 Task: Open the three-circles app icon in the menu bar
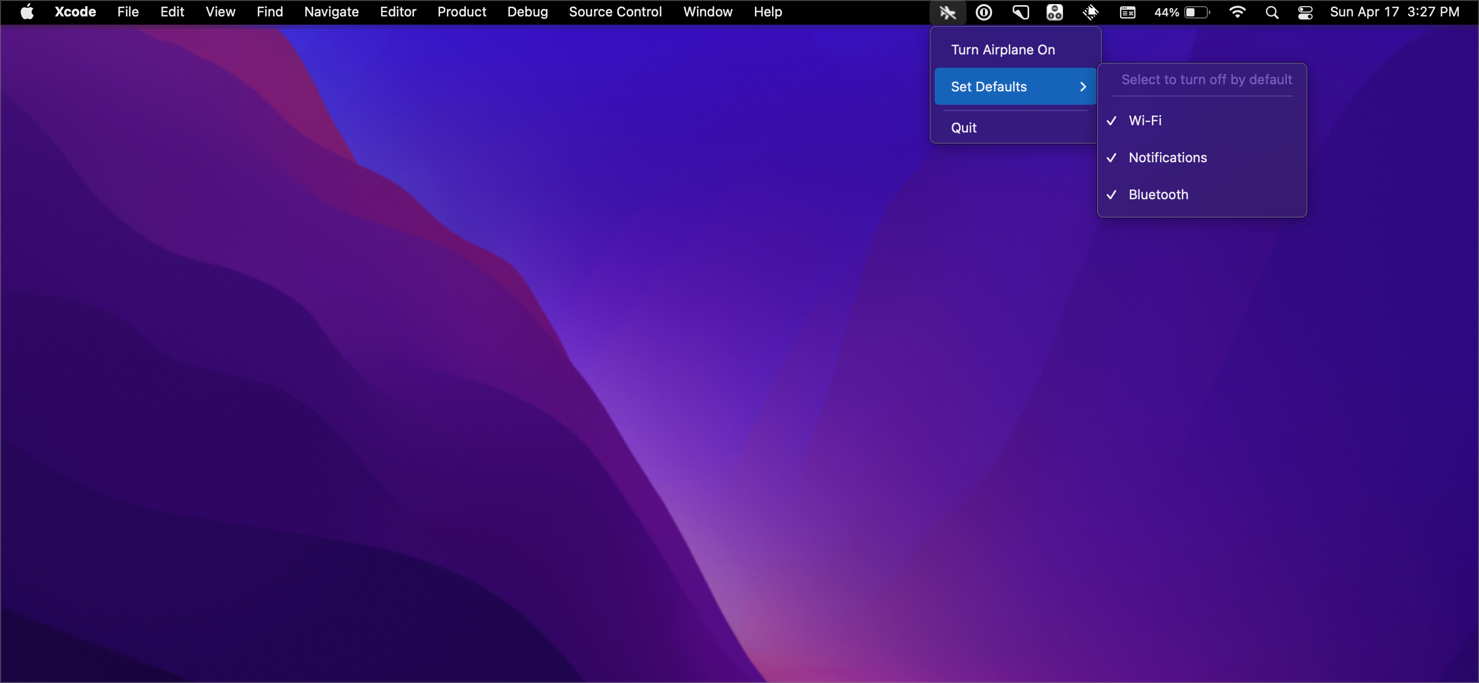[1054, 12]
